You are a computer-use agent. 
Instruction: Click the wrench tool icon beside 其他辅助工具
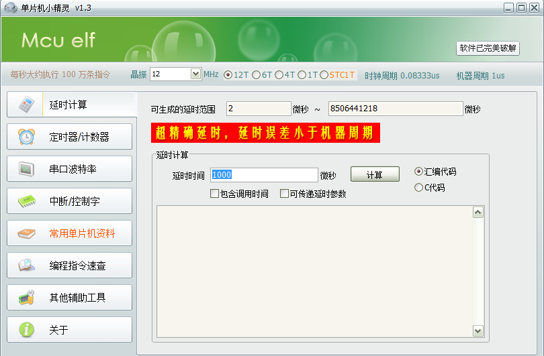(26, 298)
